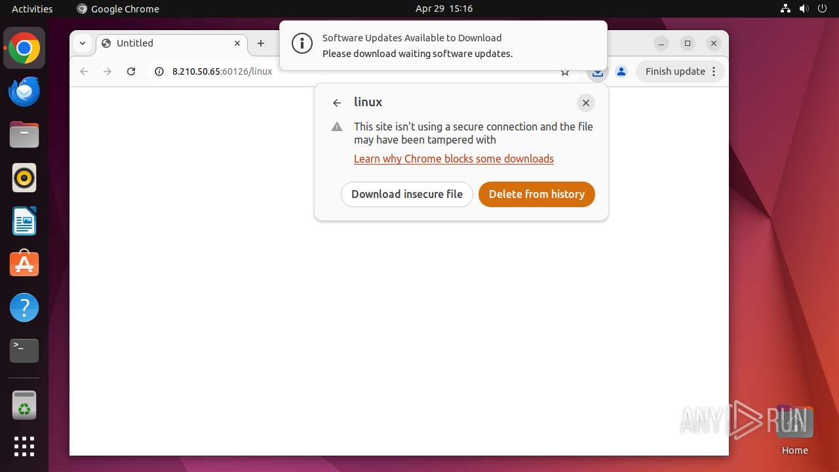Open Chrome profile avatar
The height and width of the screenshot is (472, 839).
621,71
